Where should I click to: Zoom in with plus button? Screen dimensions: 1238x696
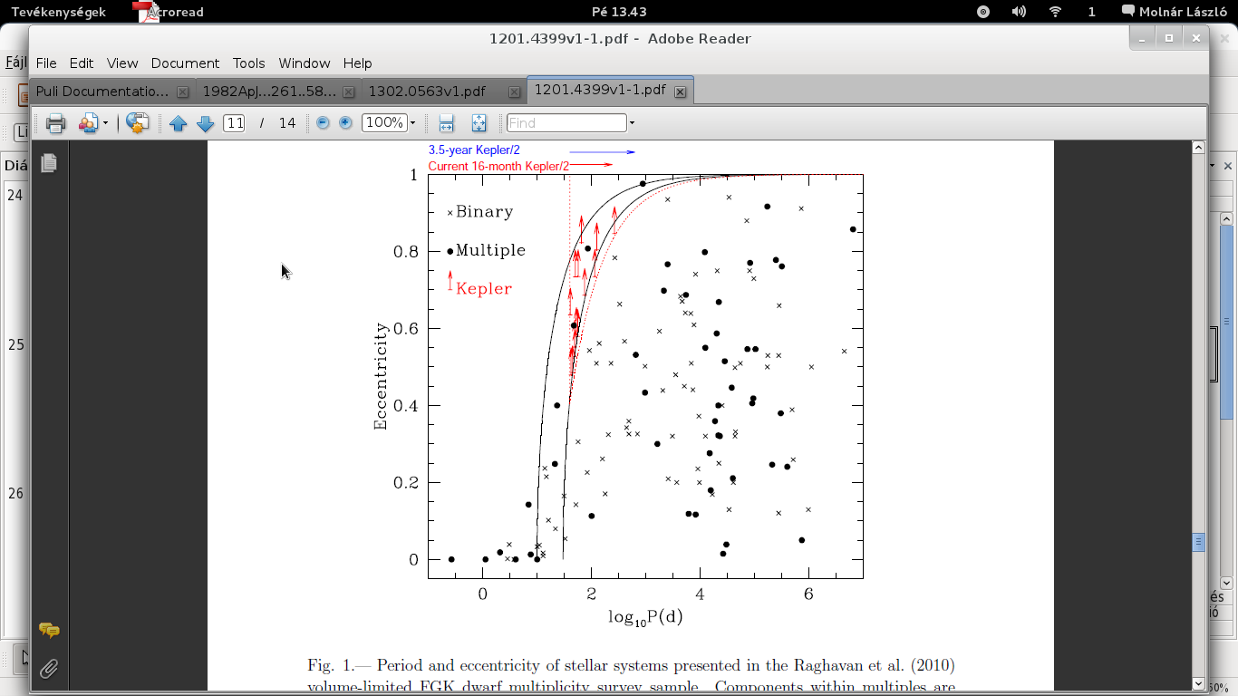pyautogui.click(x=345, y=122)
